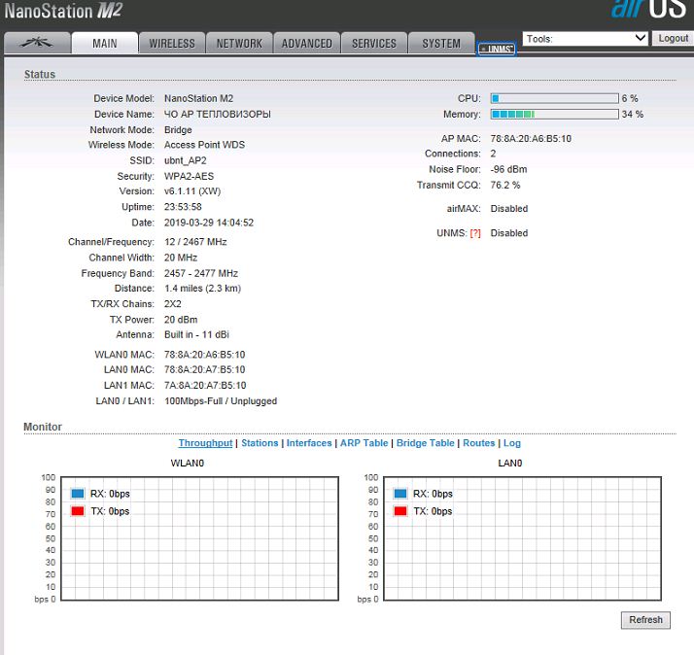The image size is (694, 655).
Task: Switch to the NETWORK tab
Action: tap(239, 43)
